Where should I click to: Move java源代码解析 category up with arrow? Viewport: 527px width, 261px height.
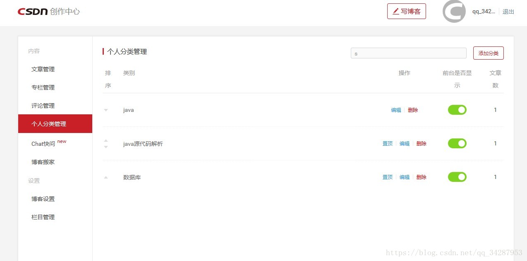click(106, 140)
